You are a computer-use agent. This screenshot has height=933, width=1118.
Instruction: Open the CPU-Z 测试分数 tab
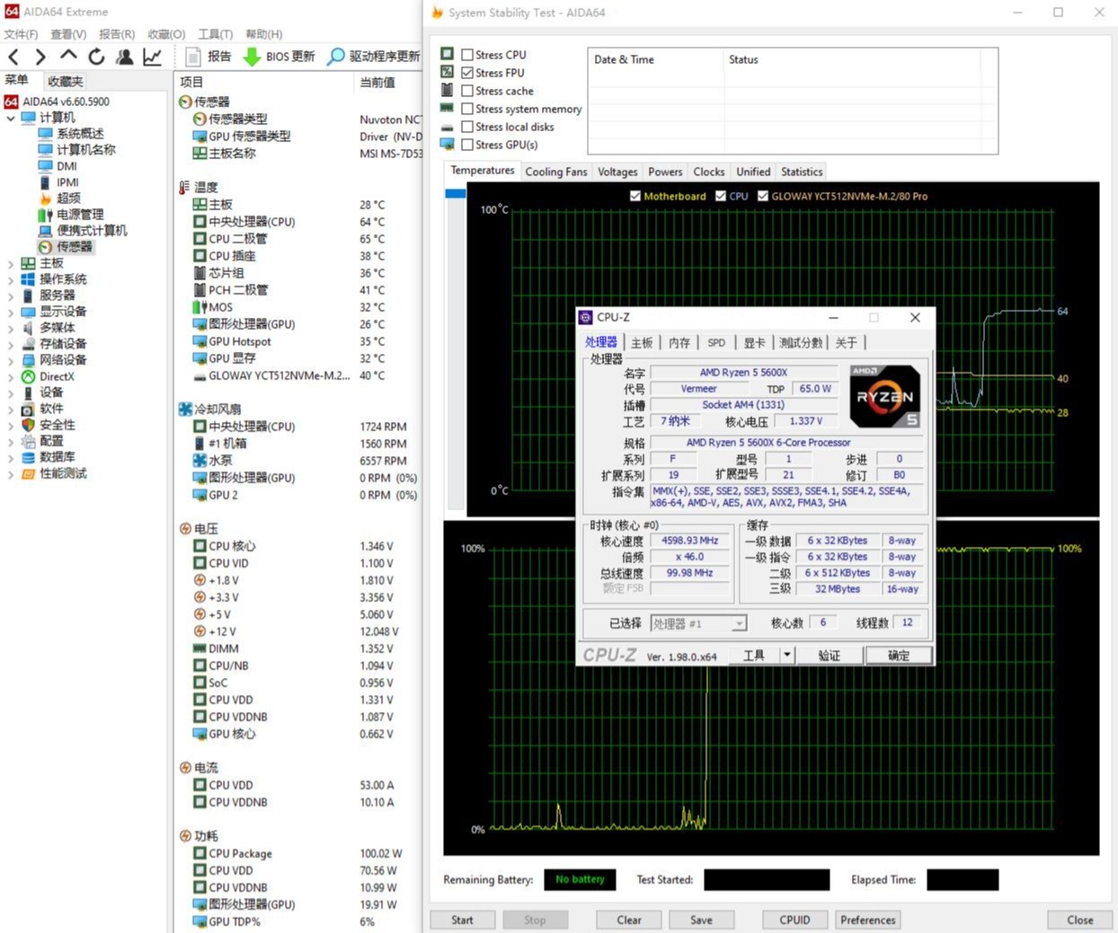pyautogui.click(x=801, y=342)
